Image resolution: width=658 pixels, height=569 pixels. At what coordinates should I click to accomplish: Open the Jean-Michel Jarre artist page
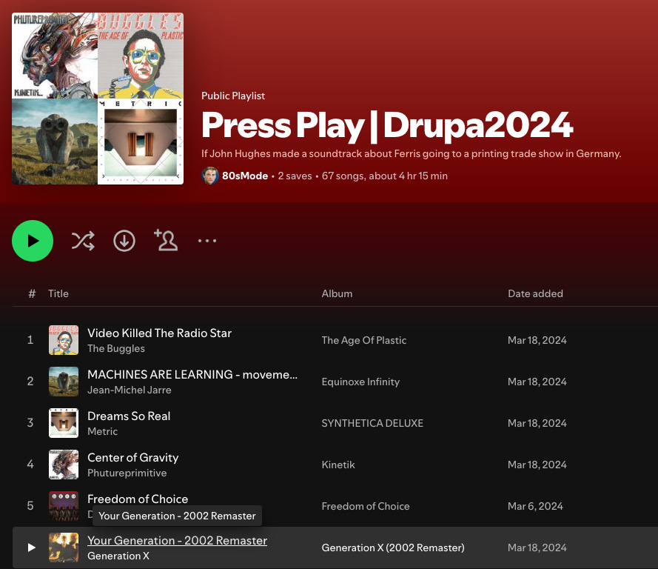(130, 390)
